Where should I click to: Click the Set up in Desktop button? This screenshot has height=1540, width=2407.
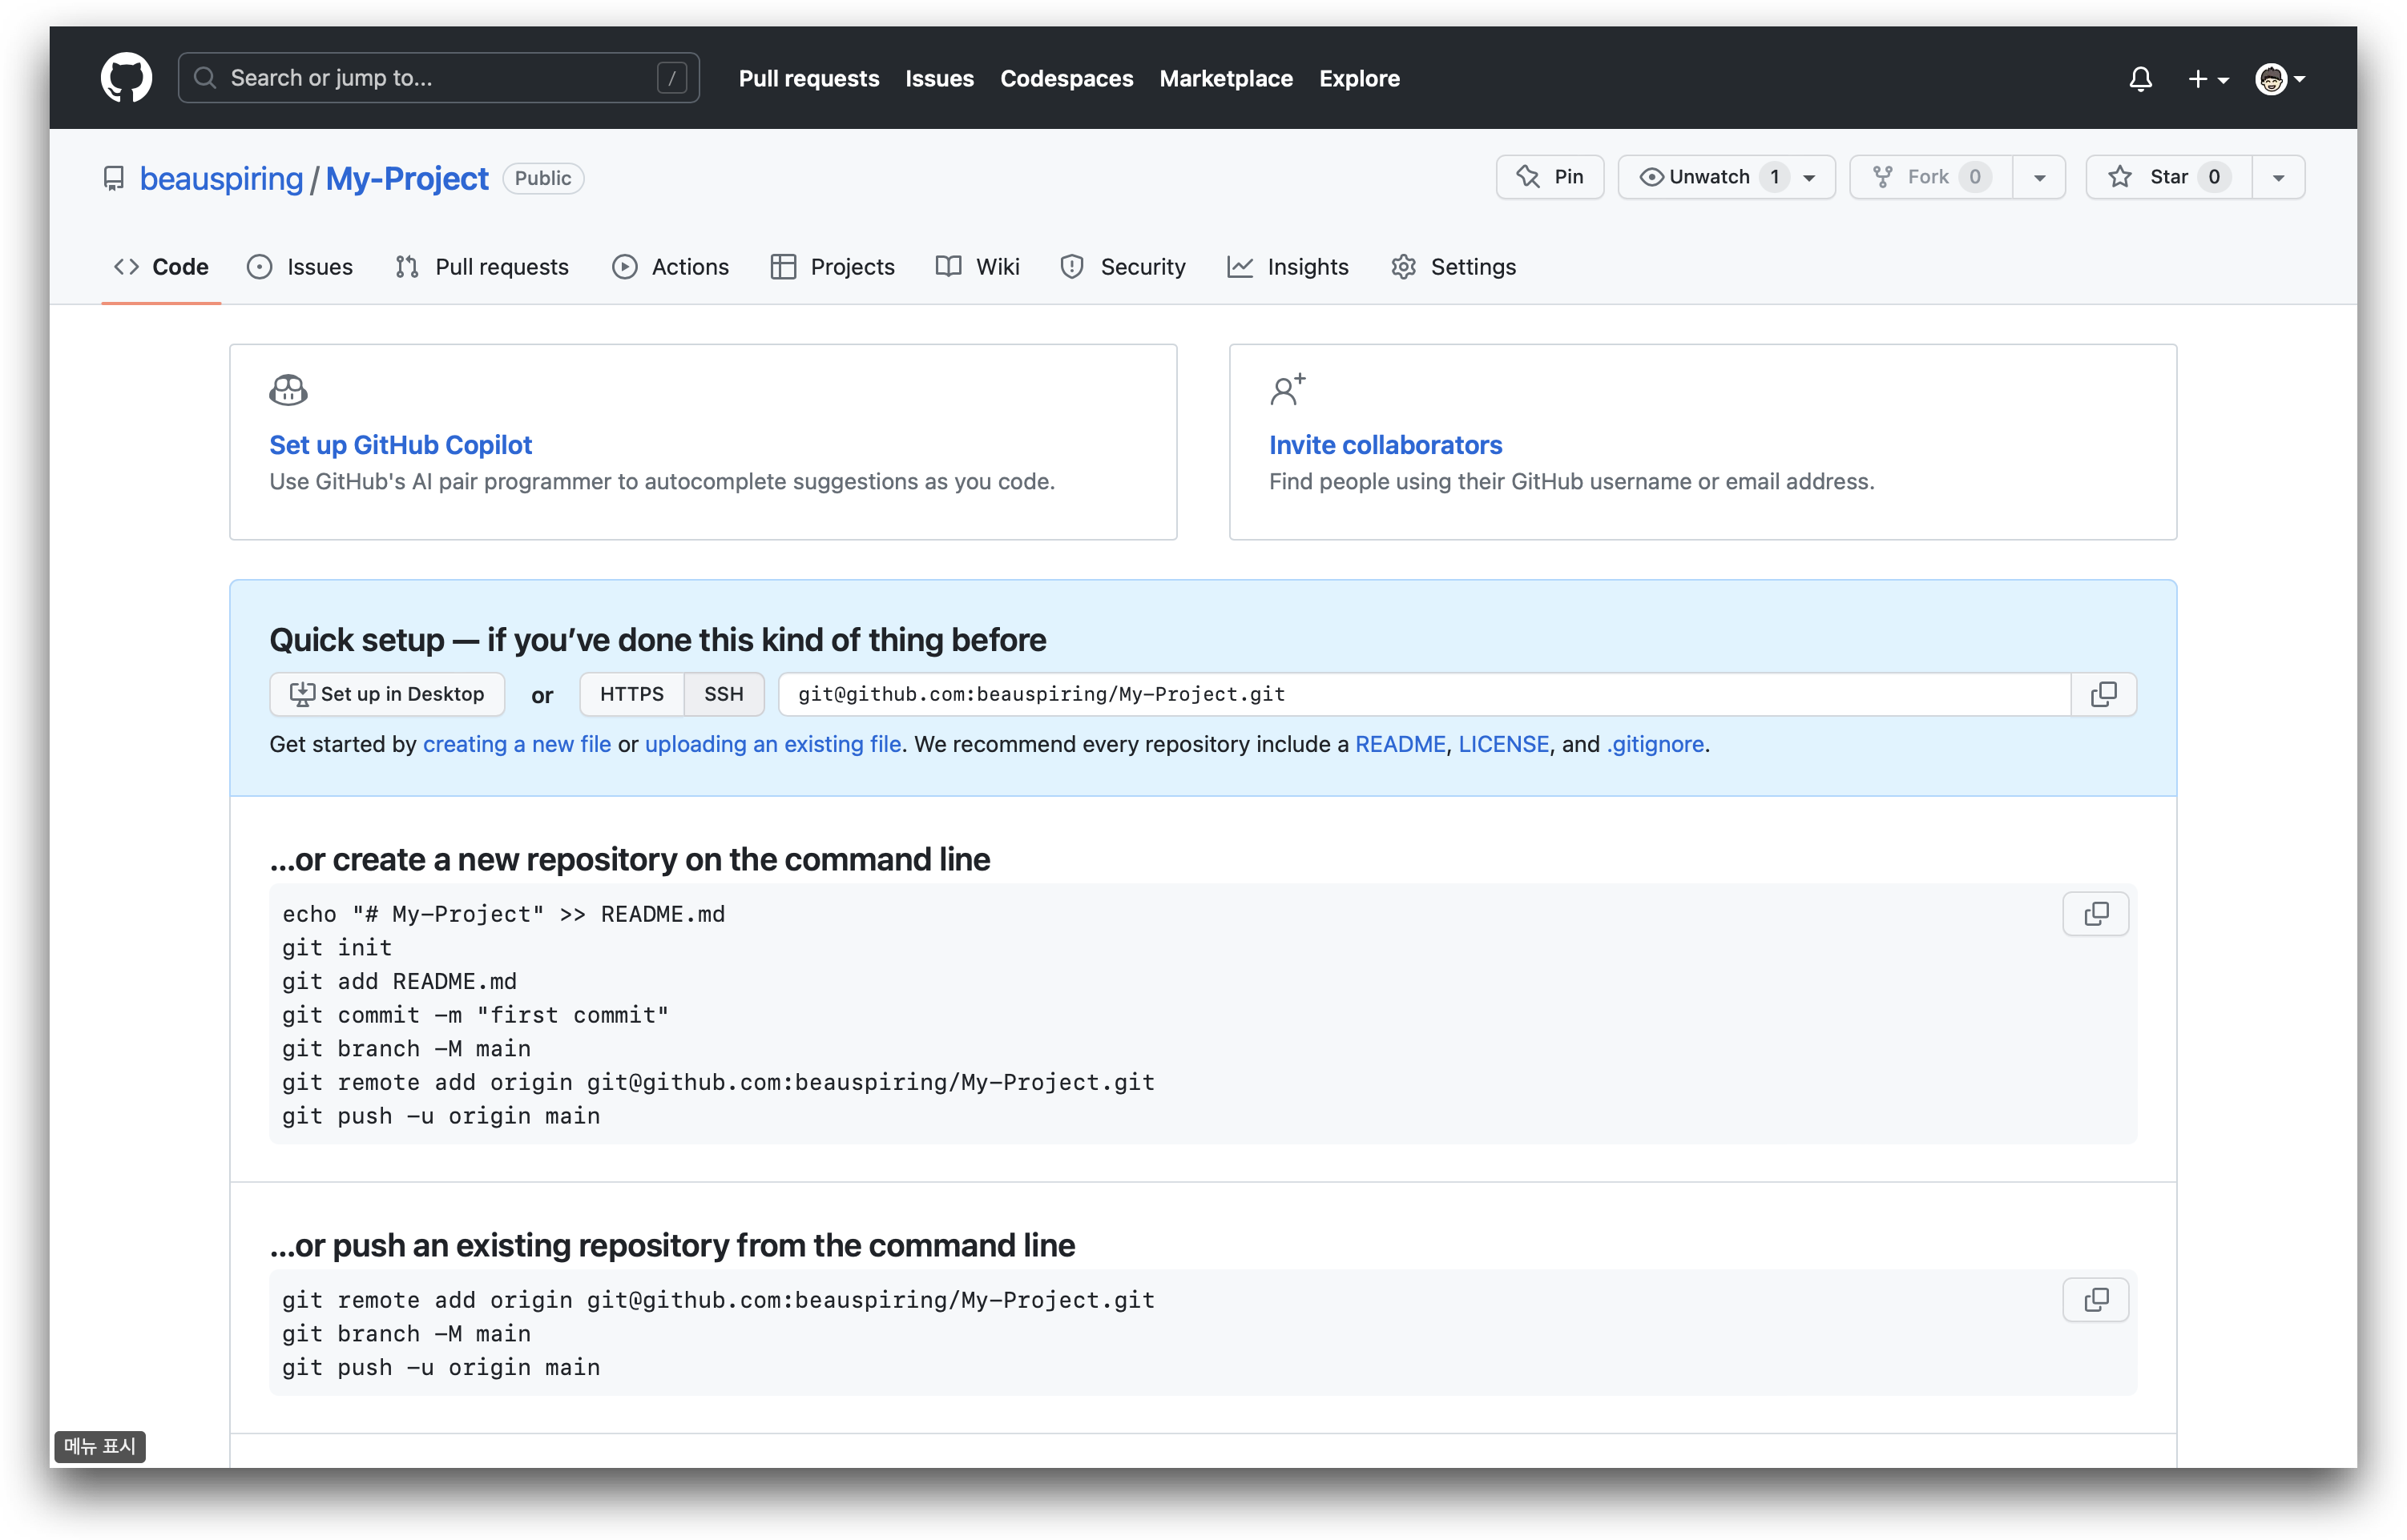(386, 694)
